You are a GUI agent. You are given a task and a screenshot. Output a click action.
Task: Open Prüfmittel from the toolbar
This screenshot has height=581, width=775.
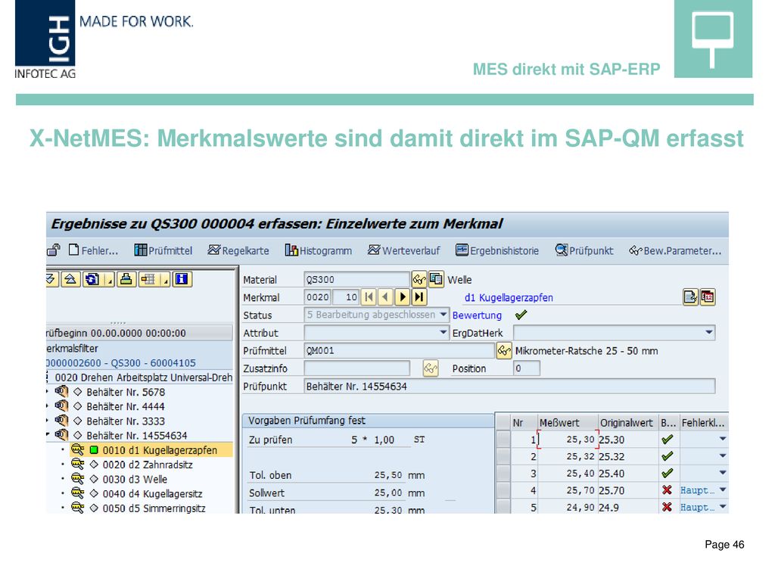163,250
